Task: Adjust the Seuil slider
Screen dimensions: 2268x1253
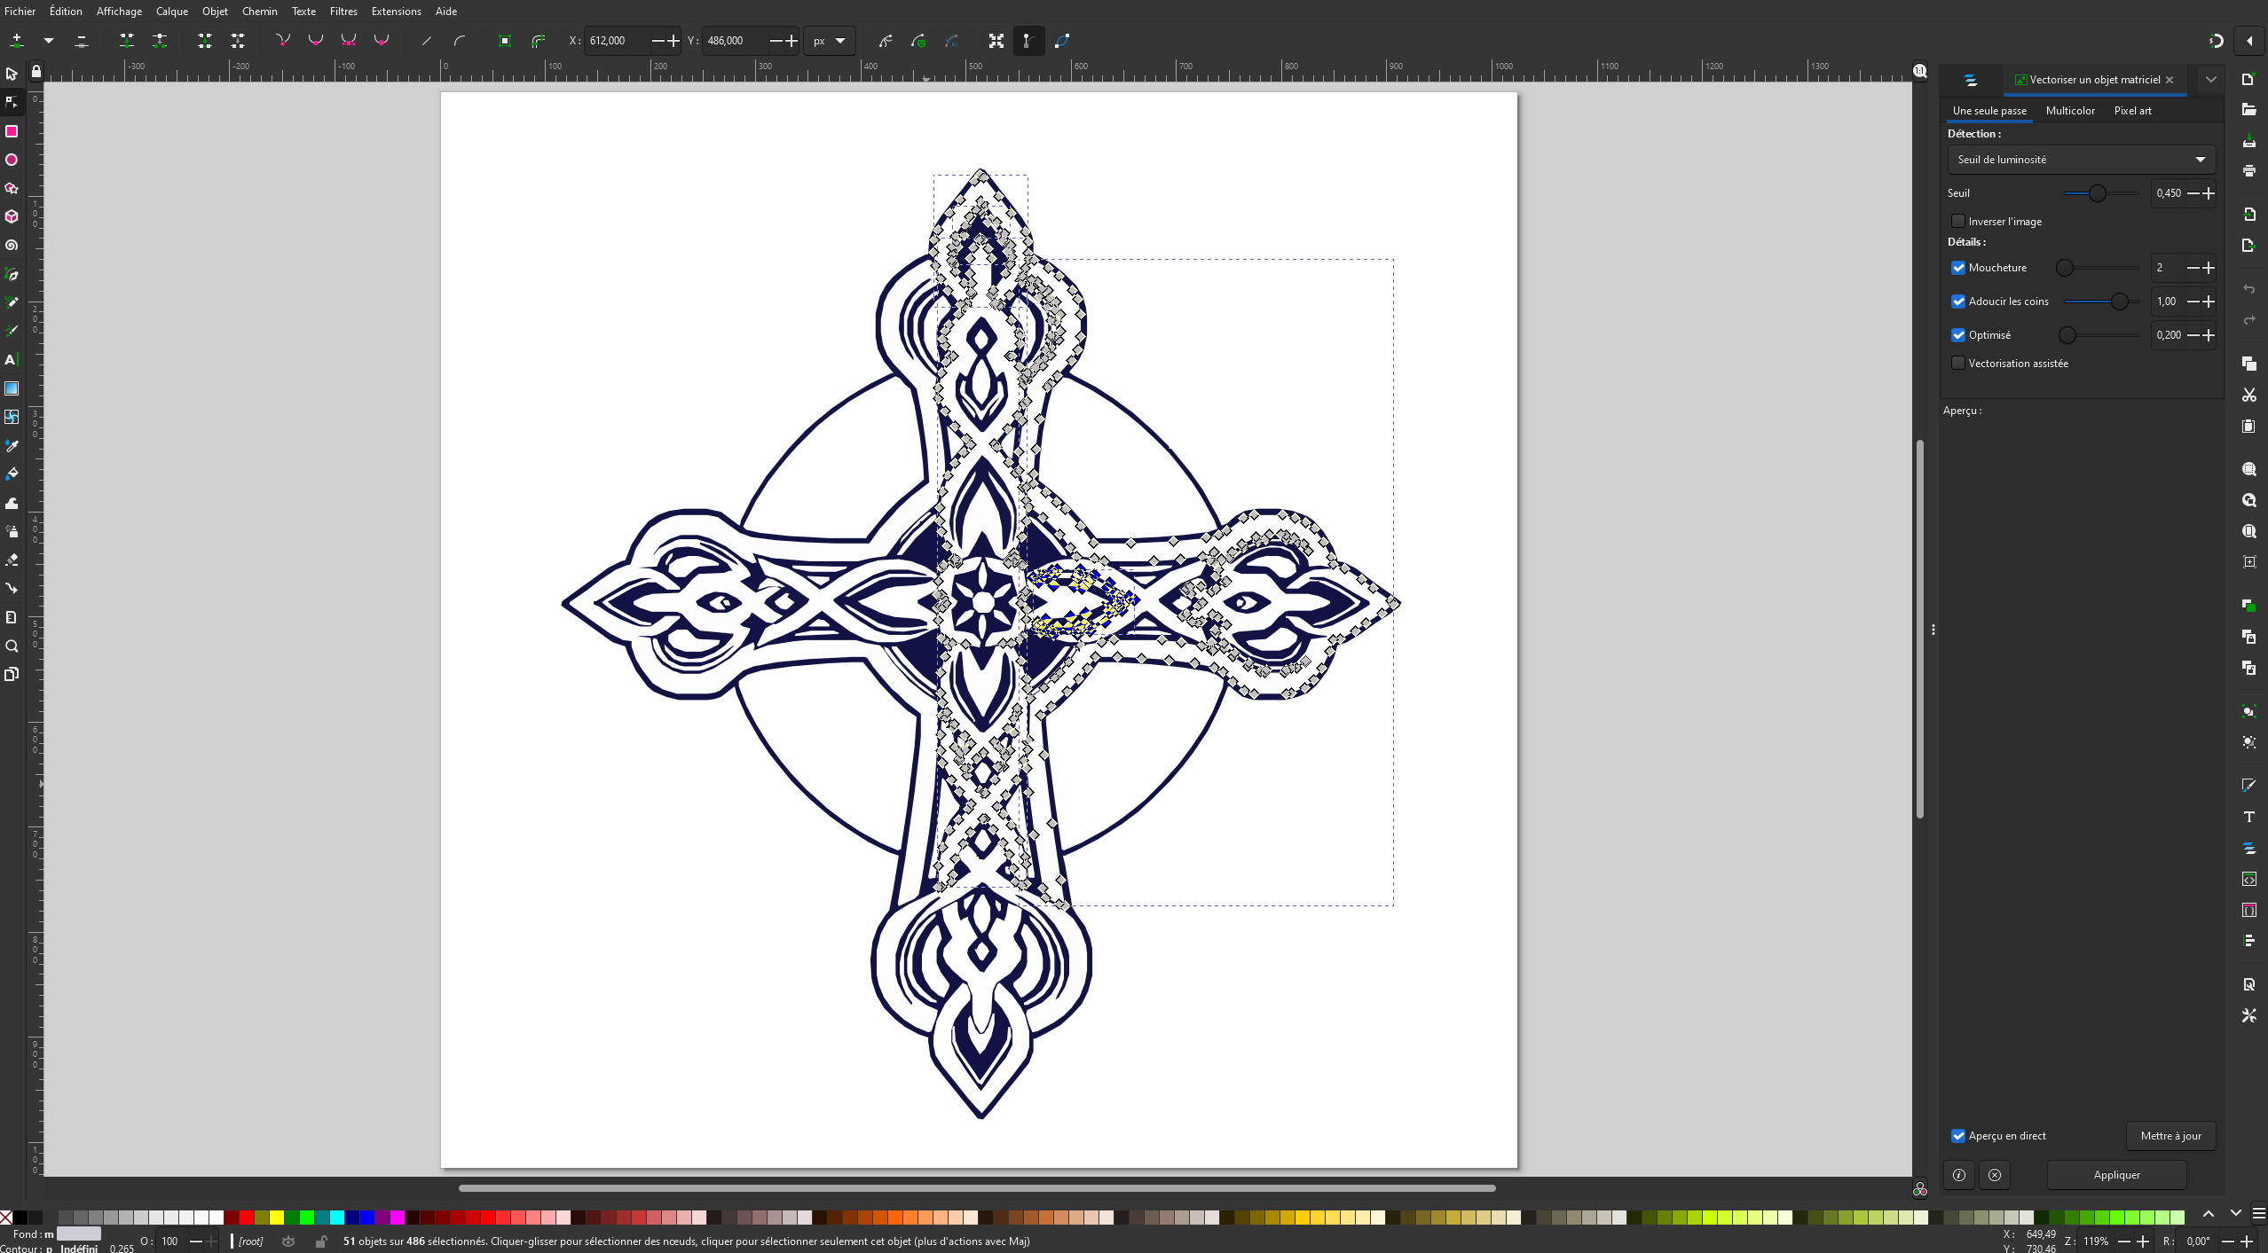Action: [2097, 193]
